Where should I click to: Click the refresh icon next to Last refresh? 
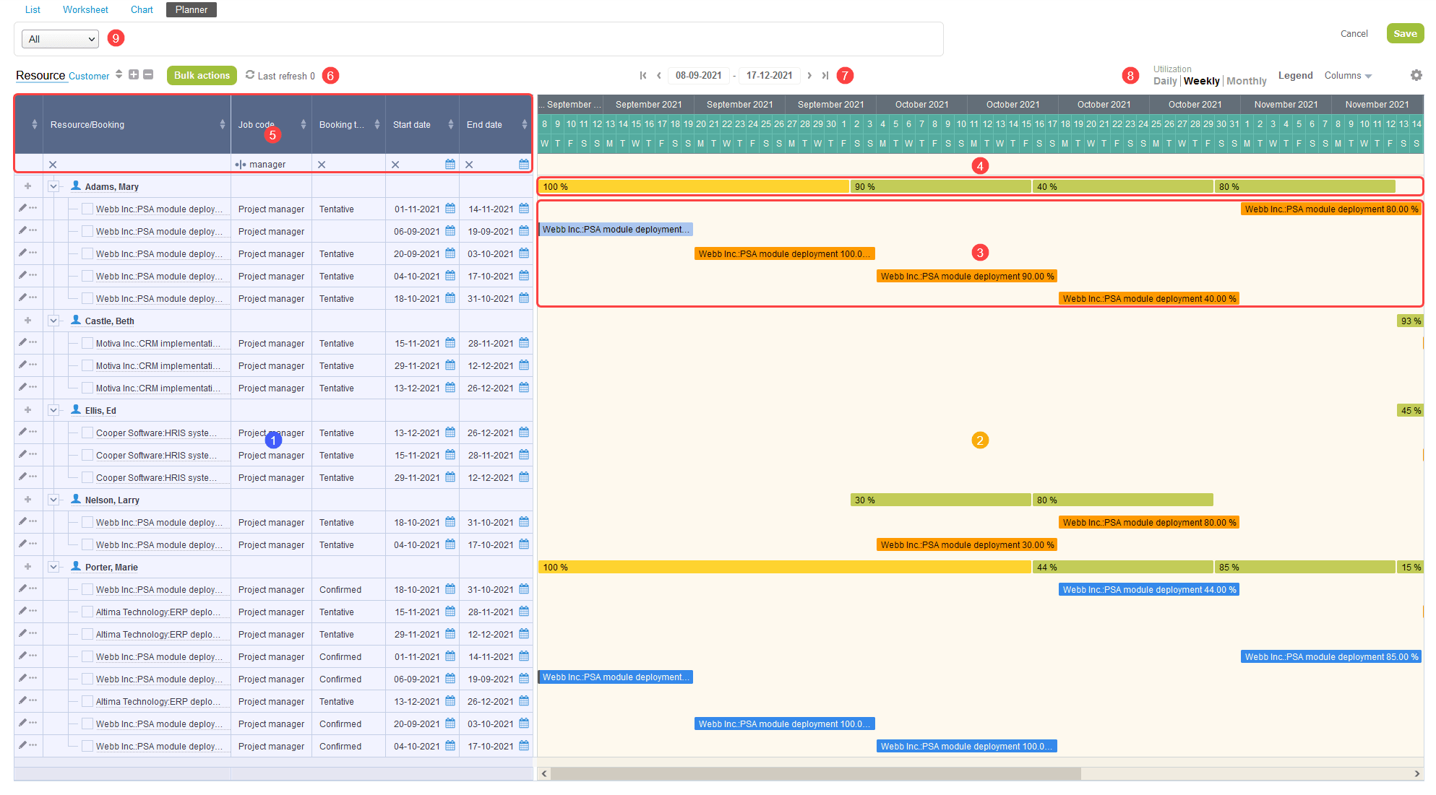250,75
